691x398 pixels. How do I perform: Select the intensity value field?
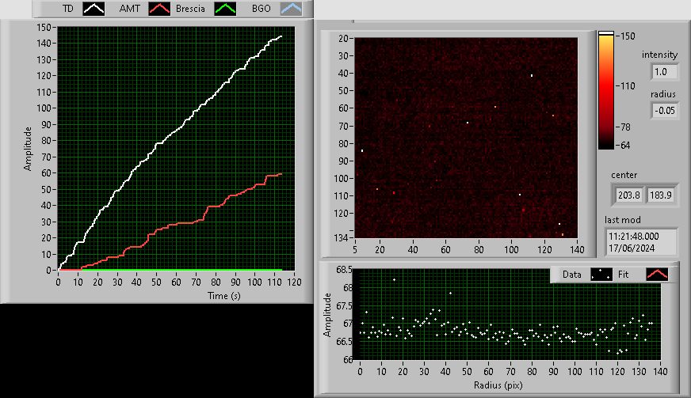point(661,72)
